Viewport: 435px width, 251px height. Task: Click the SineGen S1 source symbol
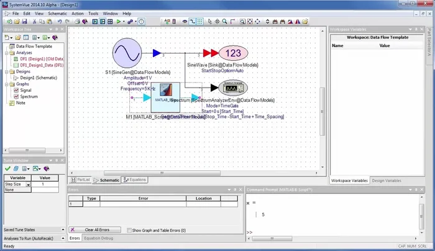[127, 53]
